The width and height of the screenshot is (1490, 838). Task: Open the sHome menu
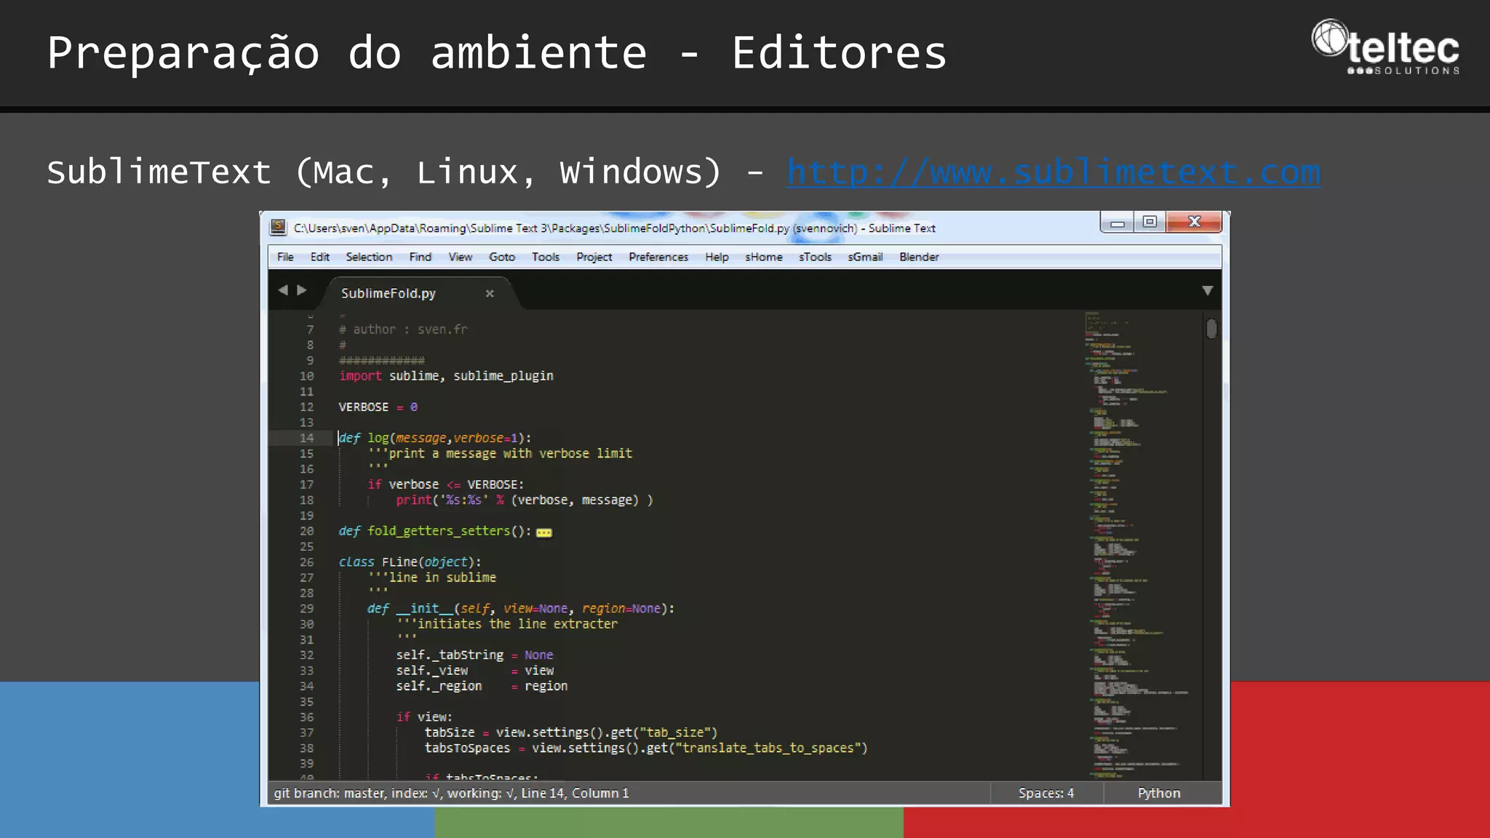(764, 257)
